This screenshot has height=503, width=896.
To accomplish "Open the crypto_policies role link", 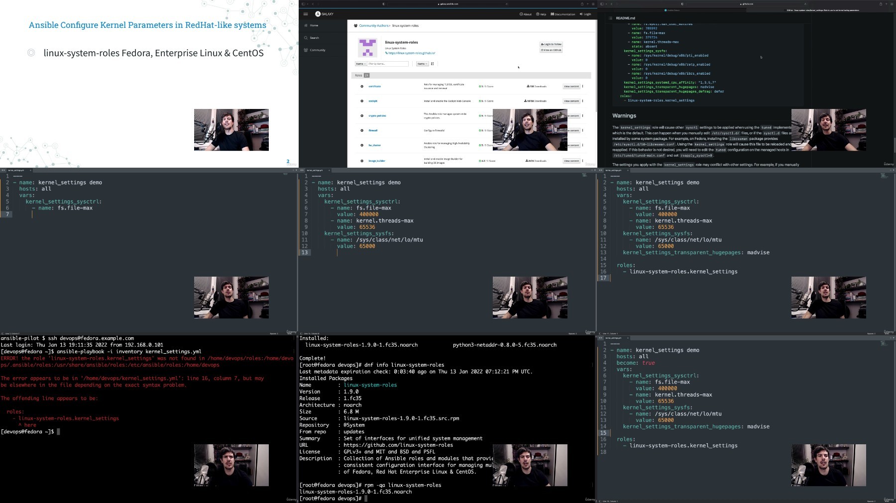I will click(377, 116).
